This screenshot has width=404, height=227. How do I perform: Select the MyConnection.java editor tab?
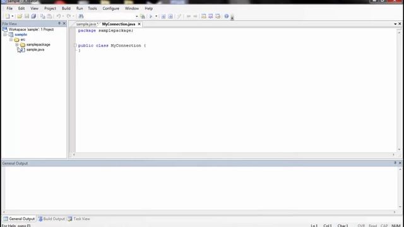[118, 24]
